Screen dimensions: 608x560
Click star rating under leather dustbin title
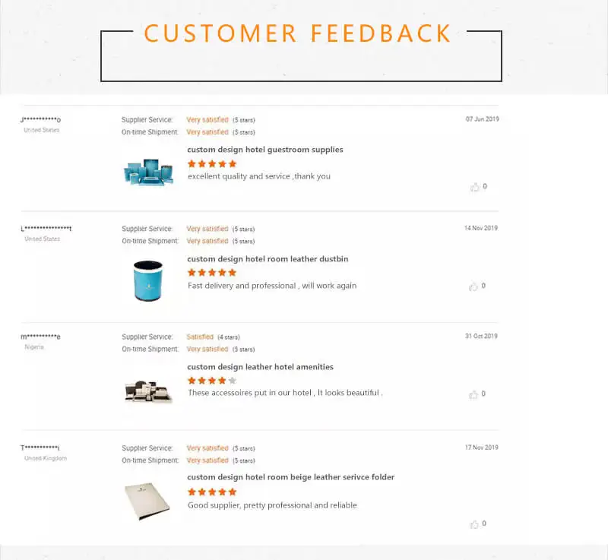tap(212, 272)
